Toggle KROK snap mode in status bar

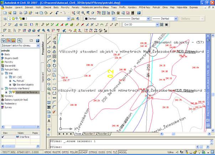[47, 152]
